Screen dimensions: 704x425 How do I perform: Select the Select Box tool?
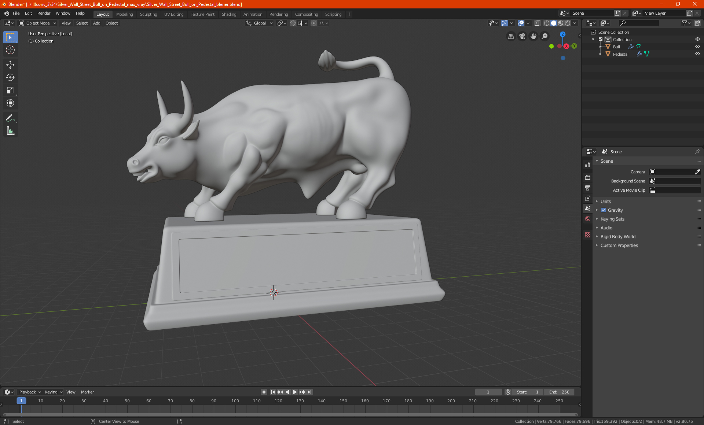point(10,37)
